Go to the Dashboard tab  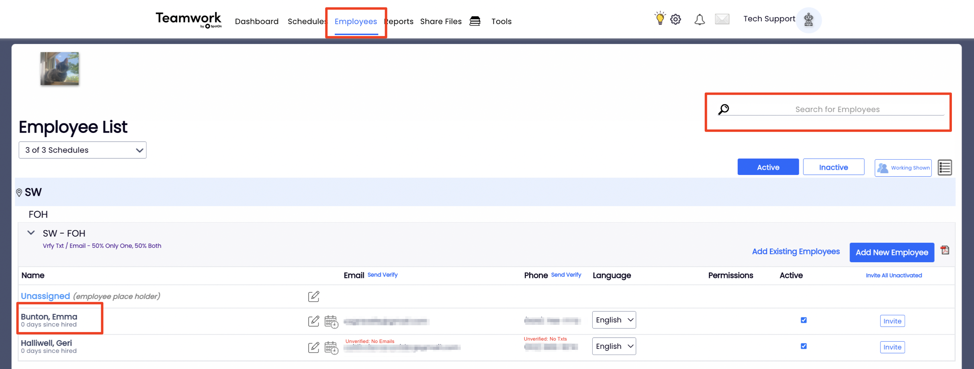pyautogui.click(x=257, y=21)
